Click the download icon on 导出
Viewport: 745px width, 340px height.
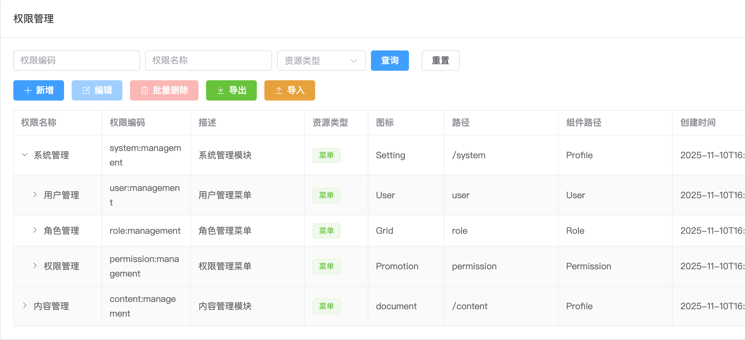(x=220, y=91)
